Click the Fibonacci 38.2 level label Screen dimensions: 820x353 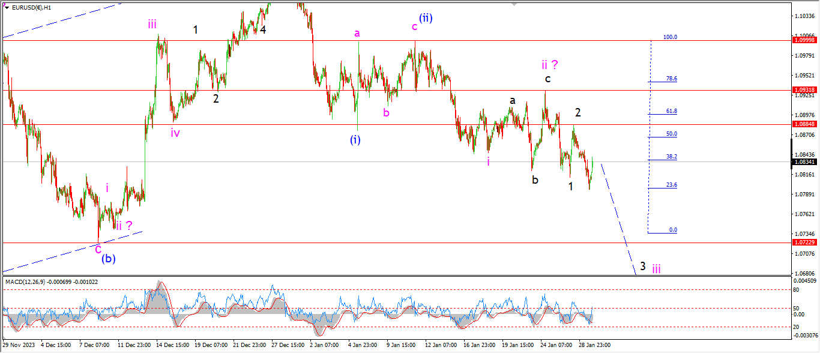click(x=671, y=157)
